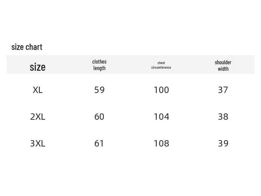The image size is (261, 196).
Task: Select the 2XL size row label
Action: coord(38,117)
